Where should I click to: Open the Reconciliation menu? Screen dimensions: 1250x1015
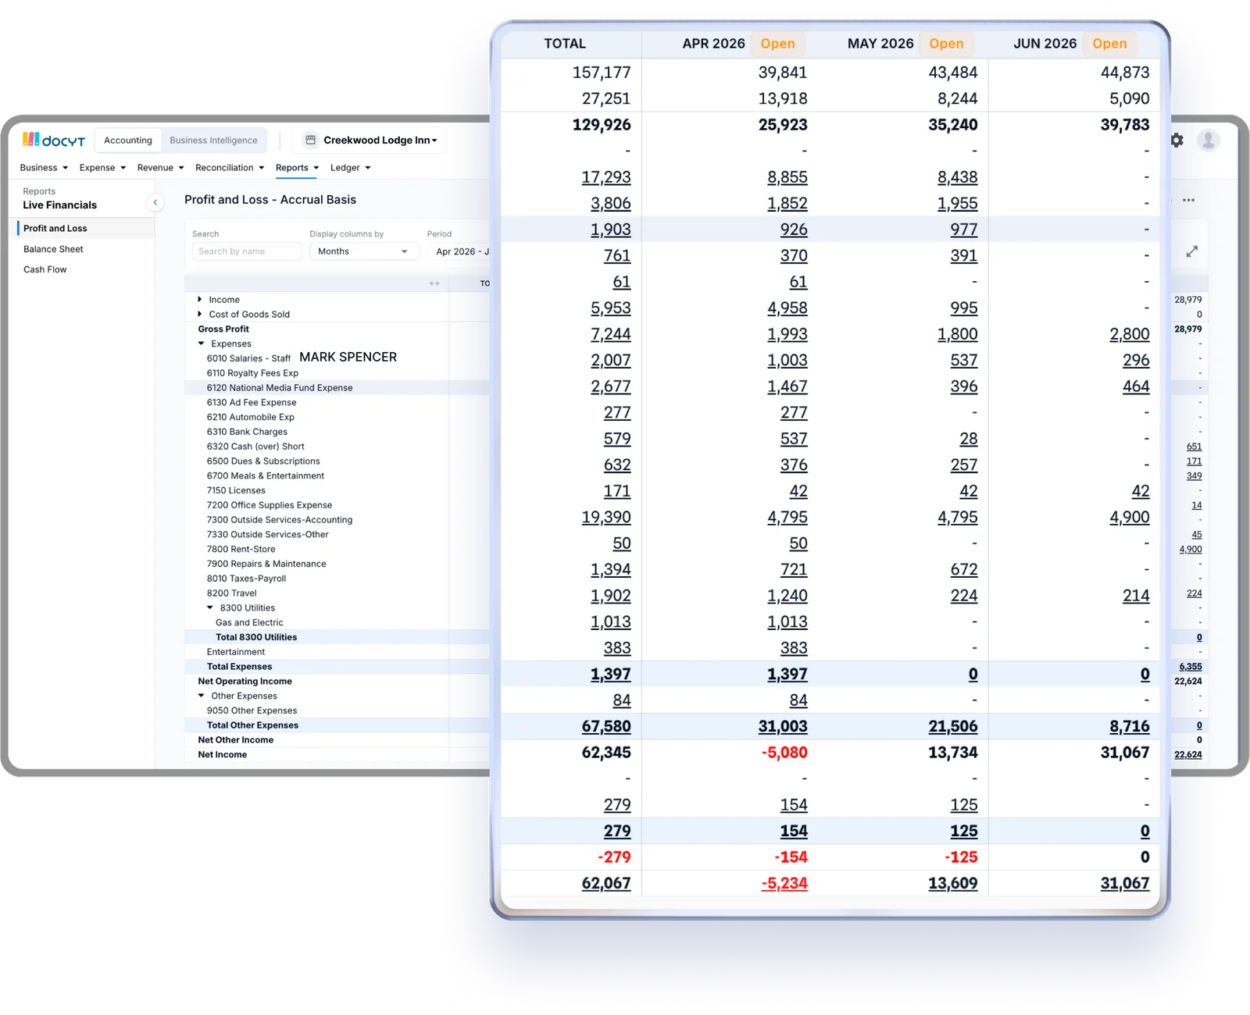point(230,168)
